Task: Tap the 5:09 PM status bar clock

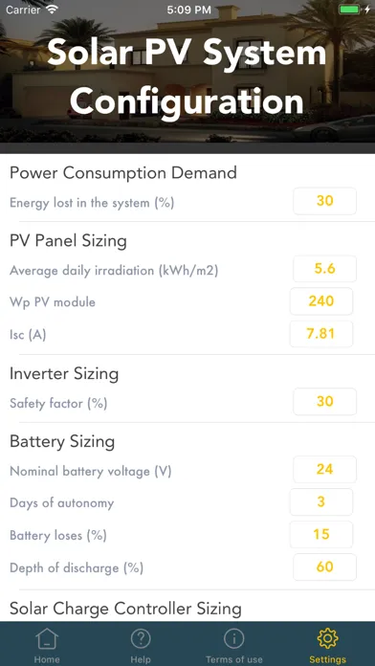Action: pos(189,10)
